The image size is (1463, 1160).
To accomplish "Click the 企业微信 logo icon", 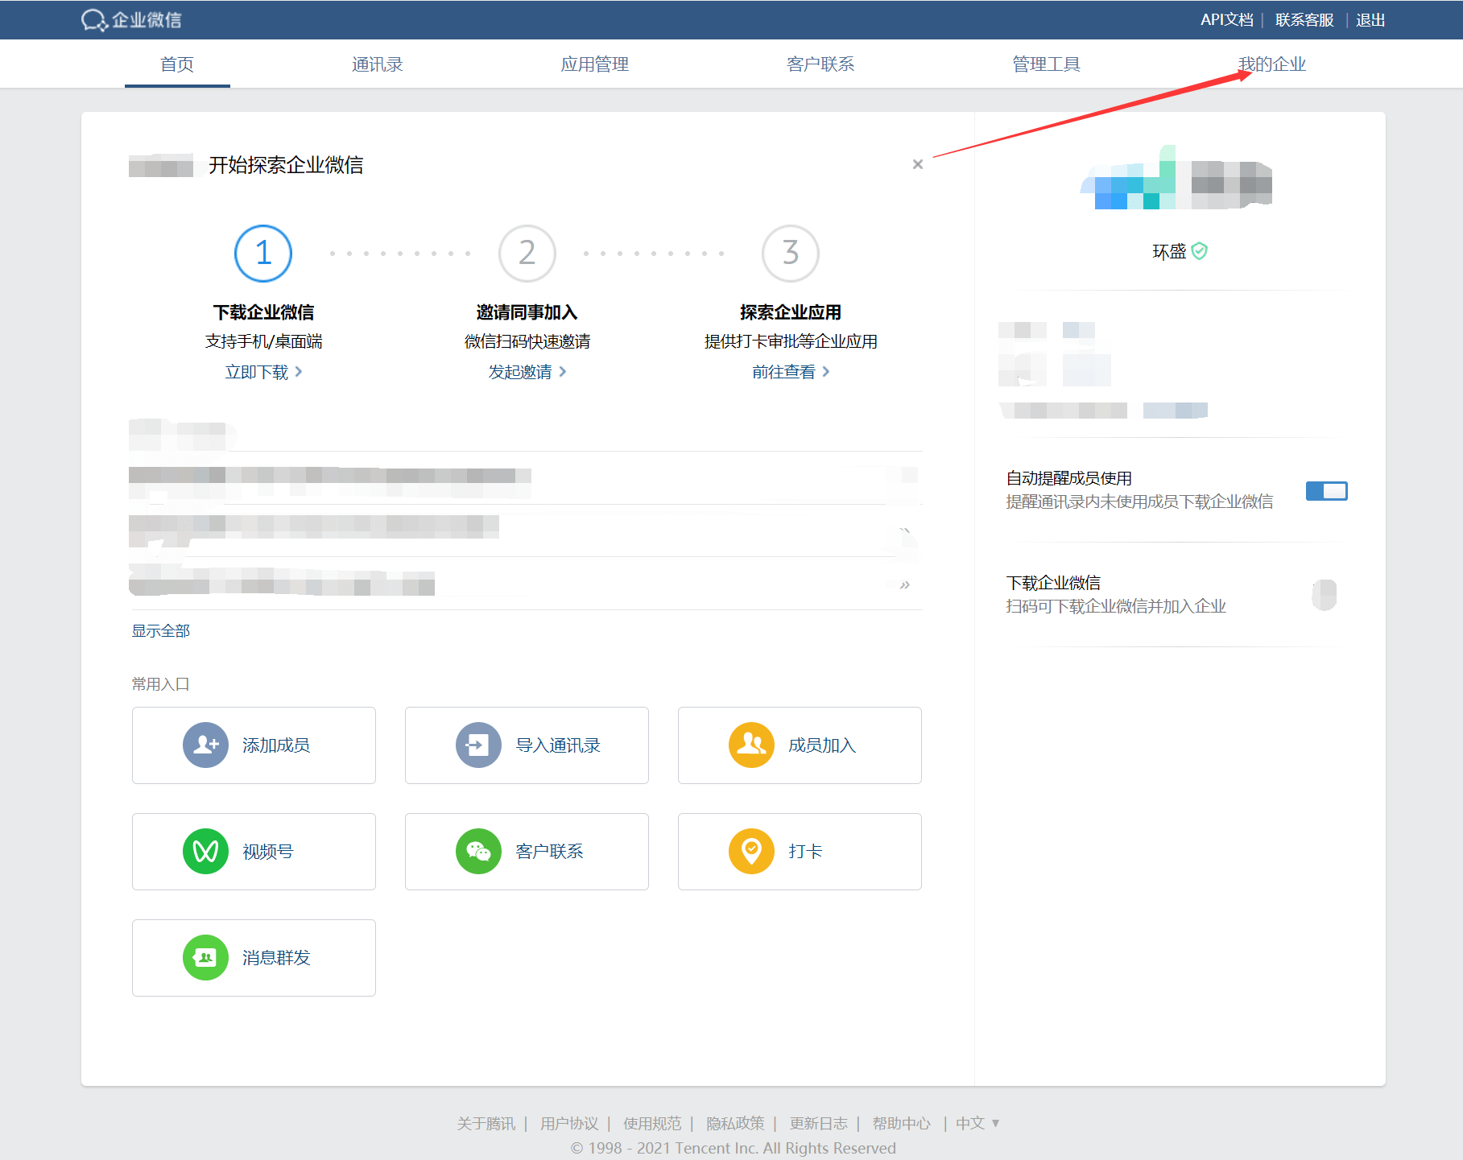I will coord(94,20).
